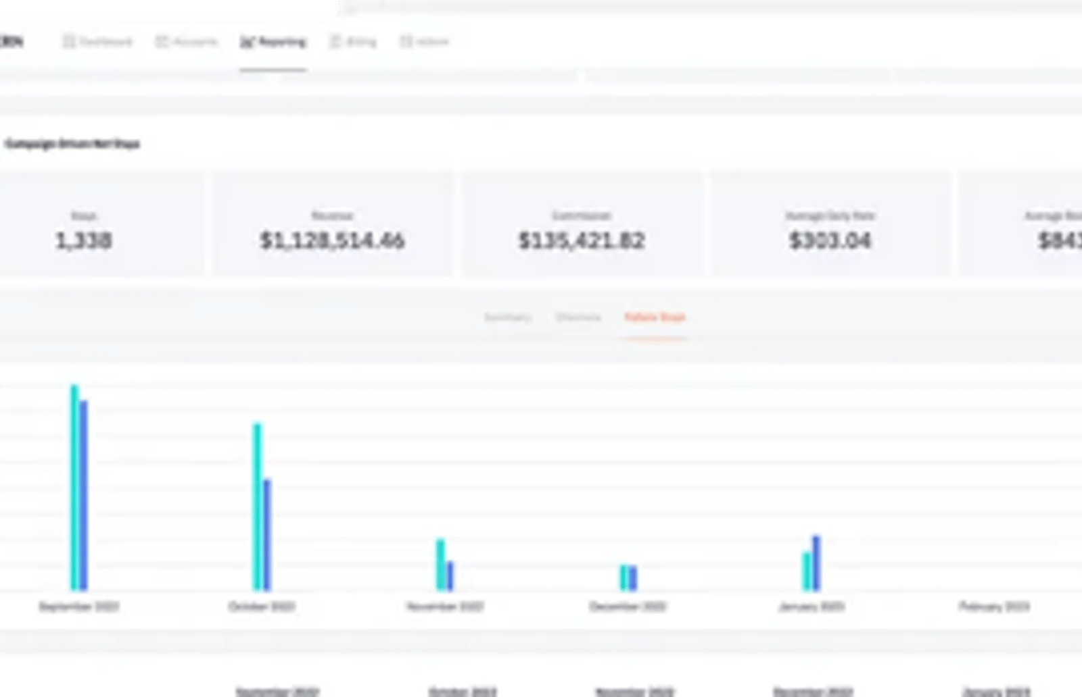Click the September 2022 table column header
This screenshot has height=697, width=1082.
[x=278, y=692]
